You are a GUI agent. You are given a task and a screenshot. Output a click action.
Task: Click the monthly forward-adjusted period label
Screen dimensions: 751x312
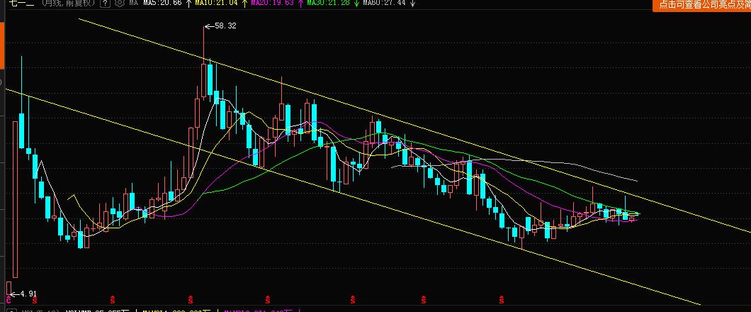click(69, 3)
